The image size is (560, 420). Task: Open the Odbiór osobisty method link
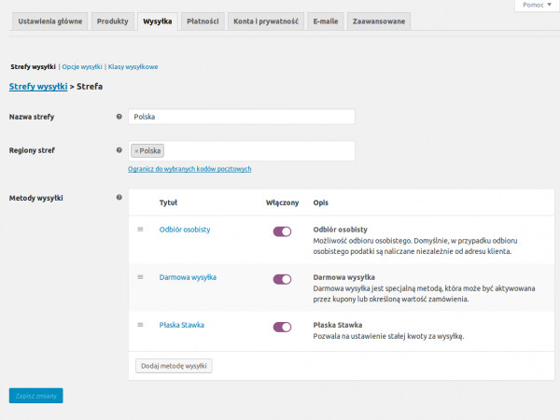click(x=185, y=230)
